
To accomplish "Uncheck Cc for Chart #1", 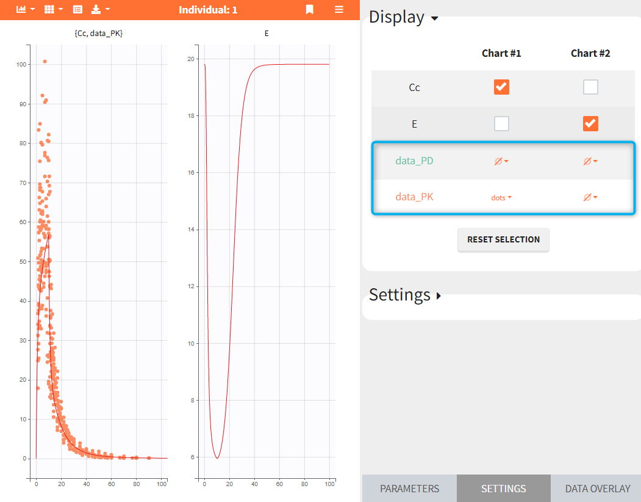I will pos(501,87).
